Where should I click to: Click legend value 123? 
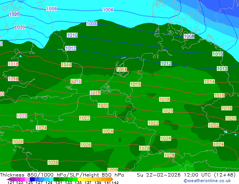pos(20,182)
